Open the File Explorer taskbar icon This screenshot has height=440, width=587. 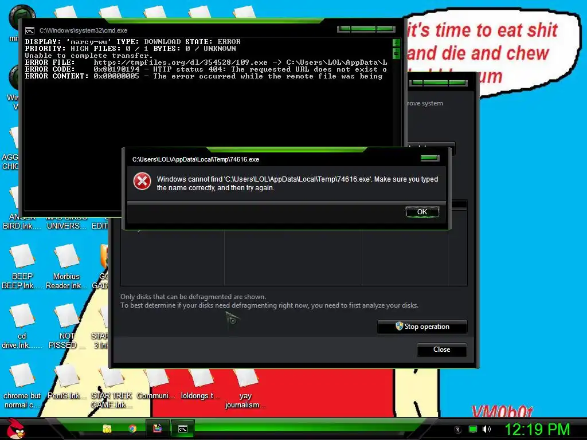[107, 429]
